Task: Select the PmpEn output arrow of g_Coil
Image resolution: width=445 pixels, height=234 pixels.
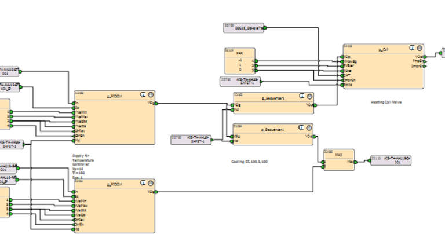Action: [x=425, y=61]
